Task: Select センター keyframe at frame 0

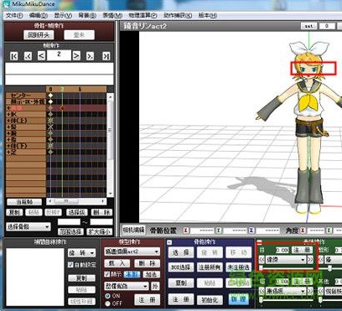Action: (50, 96)
